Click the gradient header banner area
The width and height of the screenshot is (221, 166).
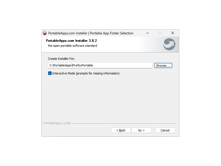coord(110,45)
